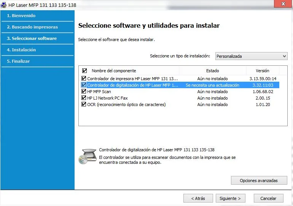Uncheck the OCR component checkbox
Viewport: 293px width, 206px height.
84,104
